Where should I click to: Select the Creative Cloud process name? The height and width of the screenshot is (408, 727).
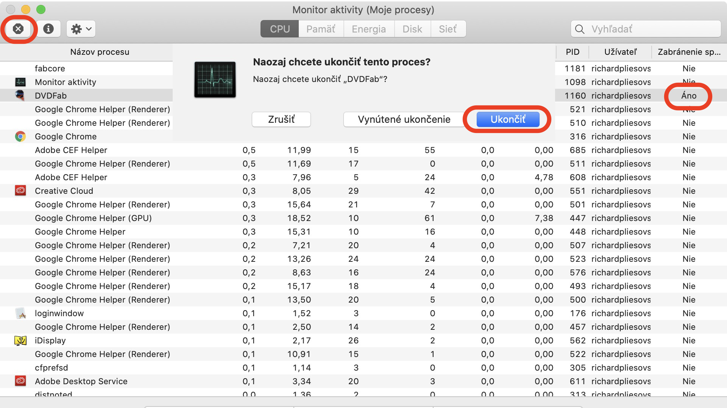(64, 191)
